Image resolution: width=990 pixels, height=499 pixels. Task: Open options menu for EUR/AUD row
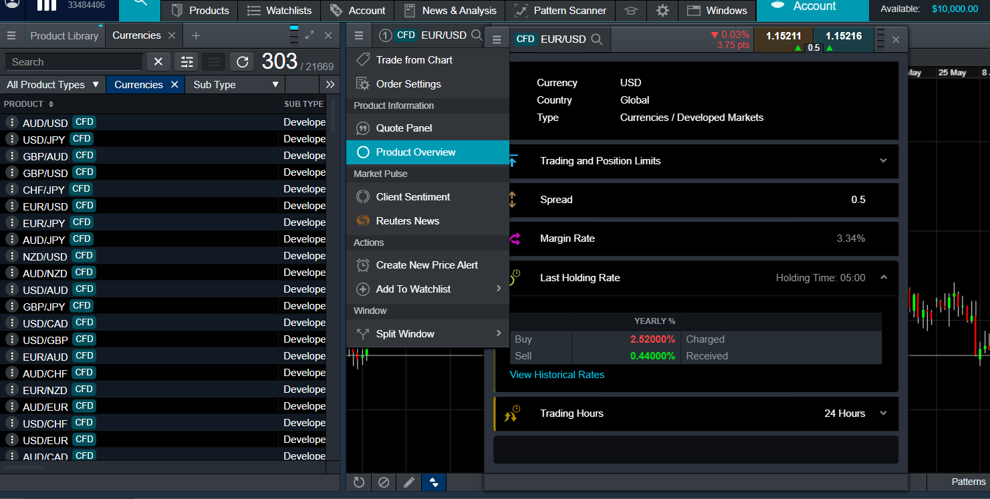[11, 356]
